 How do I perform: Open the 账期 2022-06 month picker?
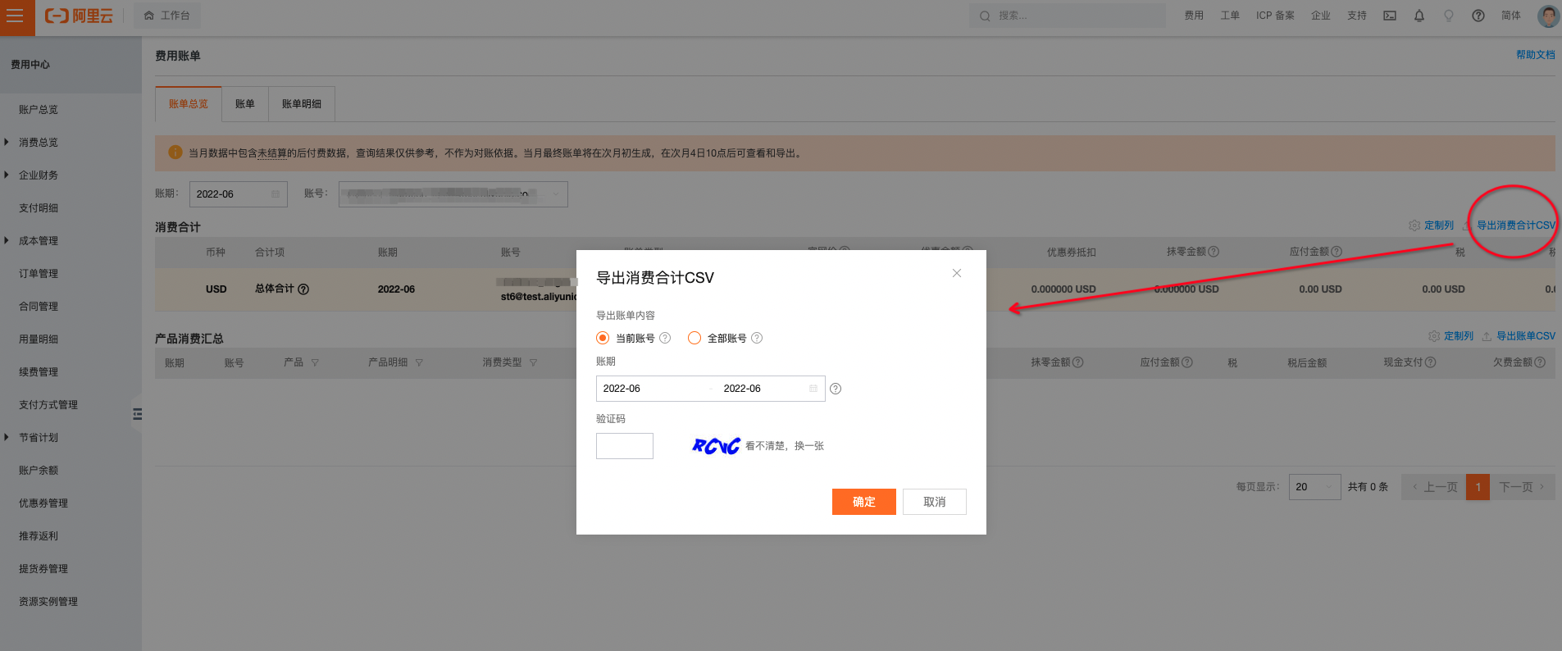[x=239, y=194]
